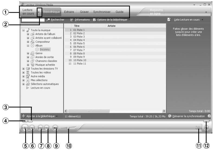The height and width of the screenshot is (151, 214).
Task: Select the Inconnu album
Action: [x=45, y=49]
